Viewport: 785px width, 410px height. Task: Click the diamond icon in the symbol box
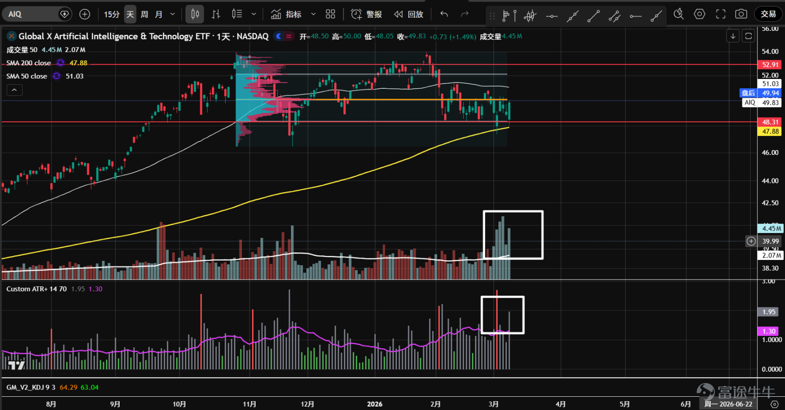point(64,14)
